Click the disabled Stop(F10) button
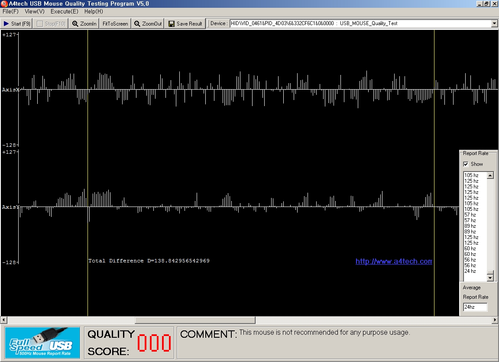This screenshot has height=362, width=499. click(51, 23)
